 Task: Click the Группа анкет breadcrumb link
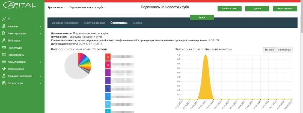coord(55,8)
